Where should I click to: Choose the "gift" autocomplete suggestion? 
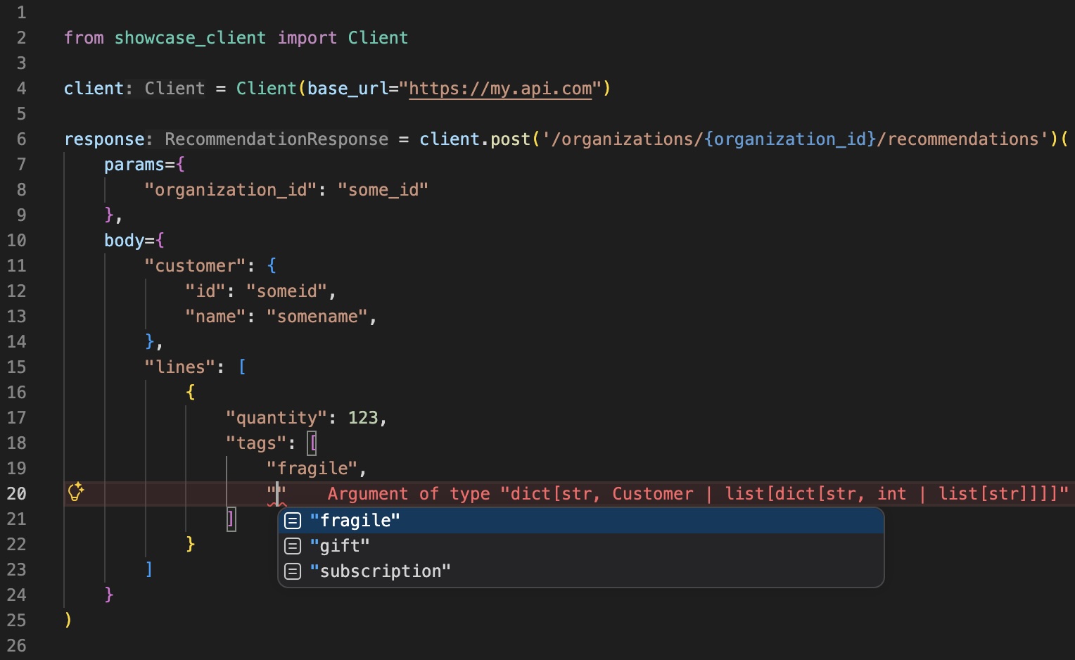pyautogui.click(x=581, y=546)
